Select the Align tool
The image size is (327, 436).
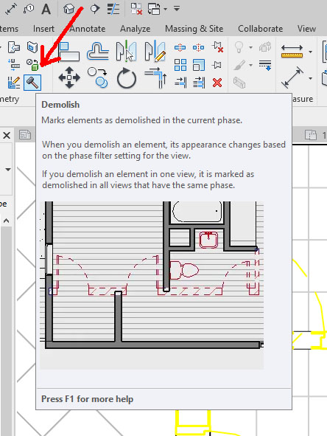tap(69, 51)
